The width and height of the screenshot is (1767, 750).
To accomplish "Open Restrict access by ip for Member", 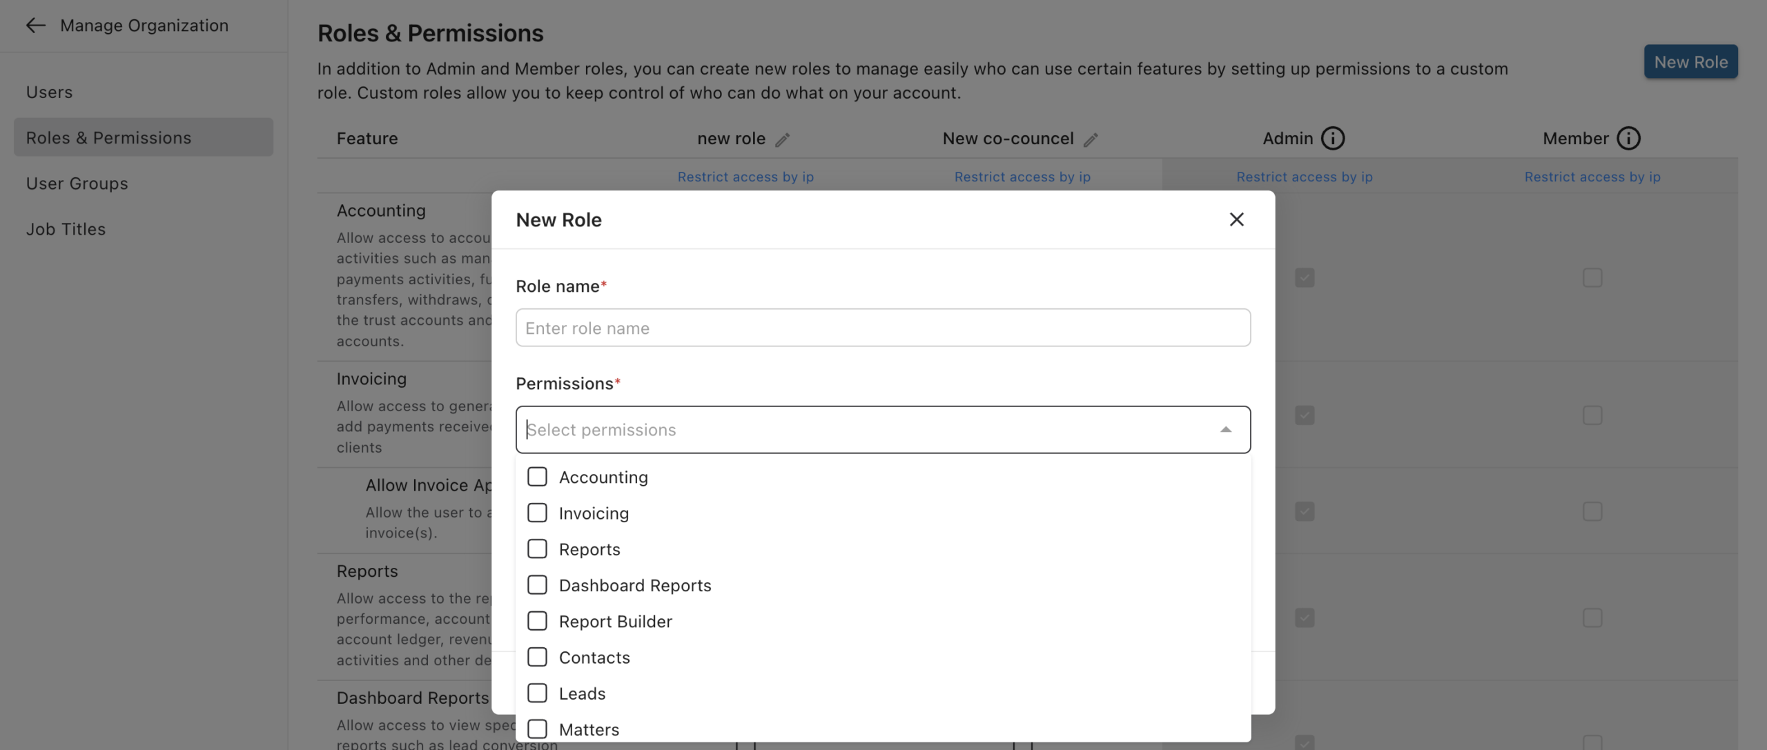I will tap(1592, 177).
